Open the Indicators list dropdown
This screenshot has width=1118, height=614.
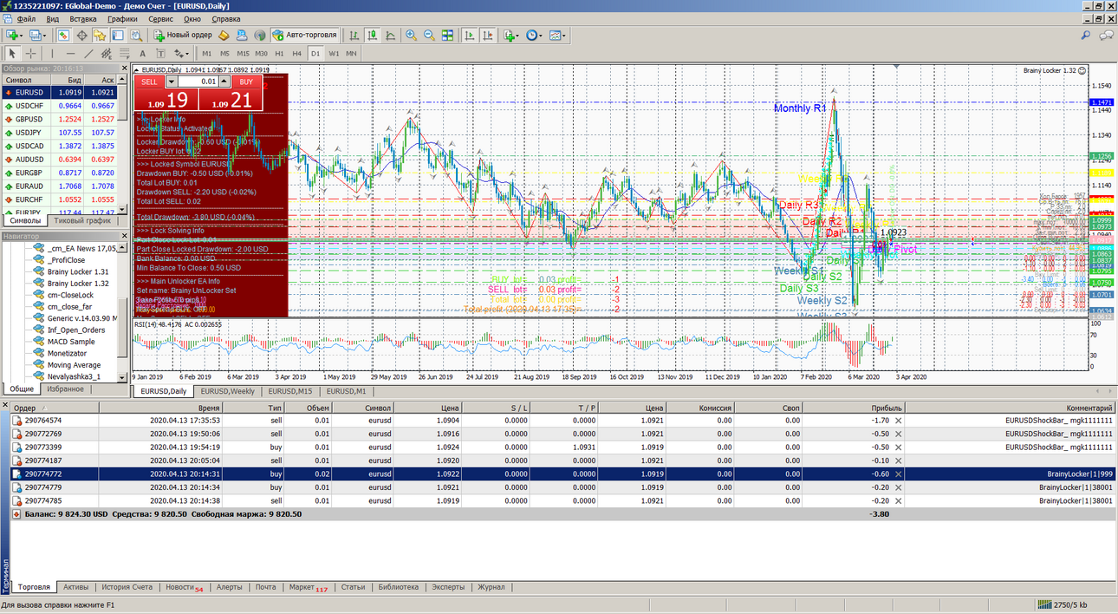[x=510, y=36]
